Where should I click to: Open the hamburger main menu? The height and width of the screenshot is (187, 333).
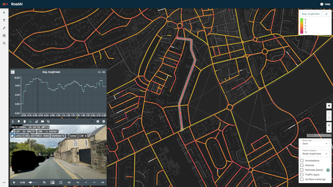point(4,4)
